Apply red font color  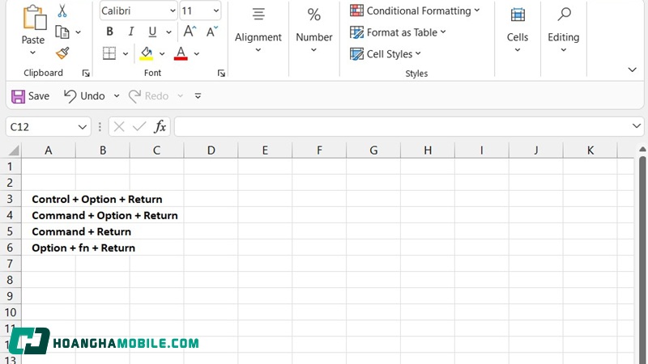tap(181, 53)
